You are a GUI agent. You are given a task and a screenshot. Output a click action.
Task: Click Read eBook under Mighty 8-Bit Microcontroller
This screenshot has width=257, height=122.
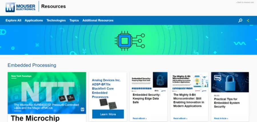coord(180,118)
